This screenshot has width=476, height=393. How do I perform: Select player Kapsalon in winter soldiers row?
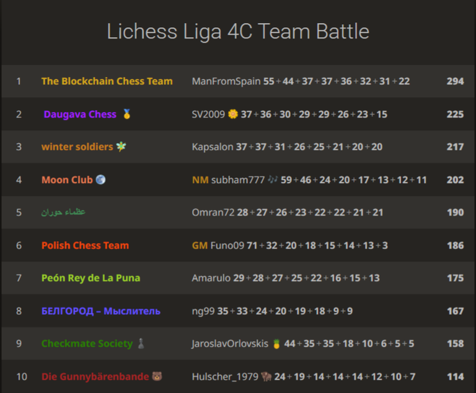pyautogui.click(x=213, y=147)
